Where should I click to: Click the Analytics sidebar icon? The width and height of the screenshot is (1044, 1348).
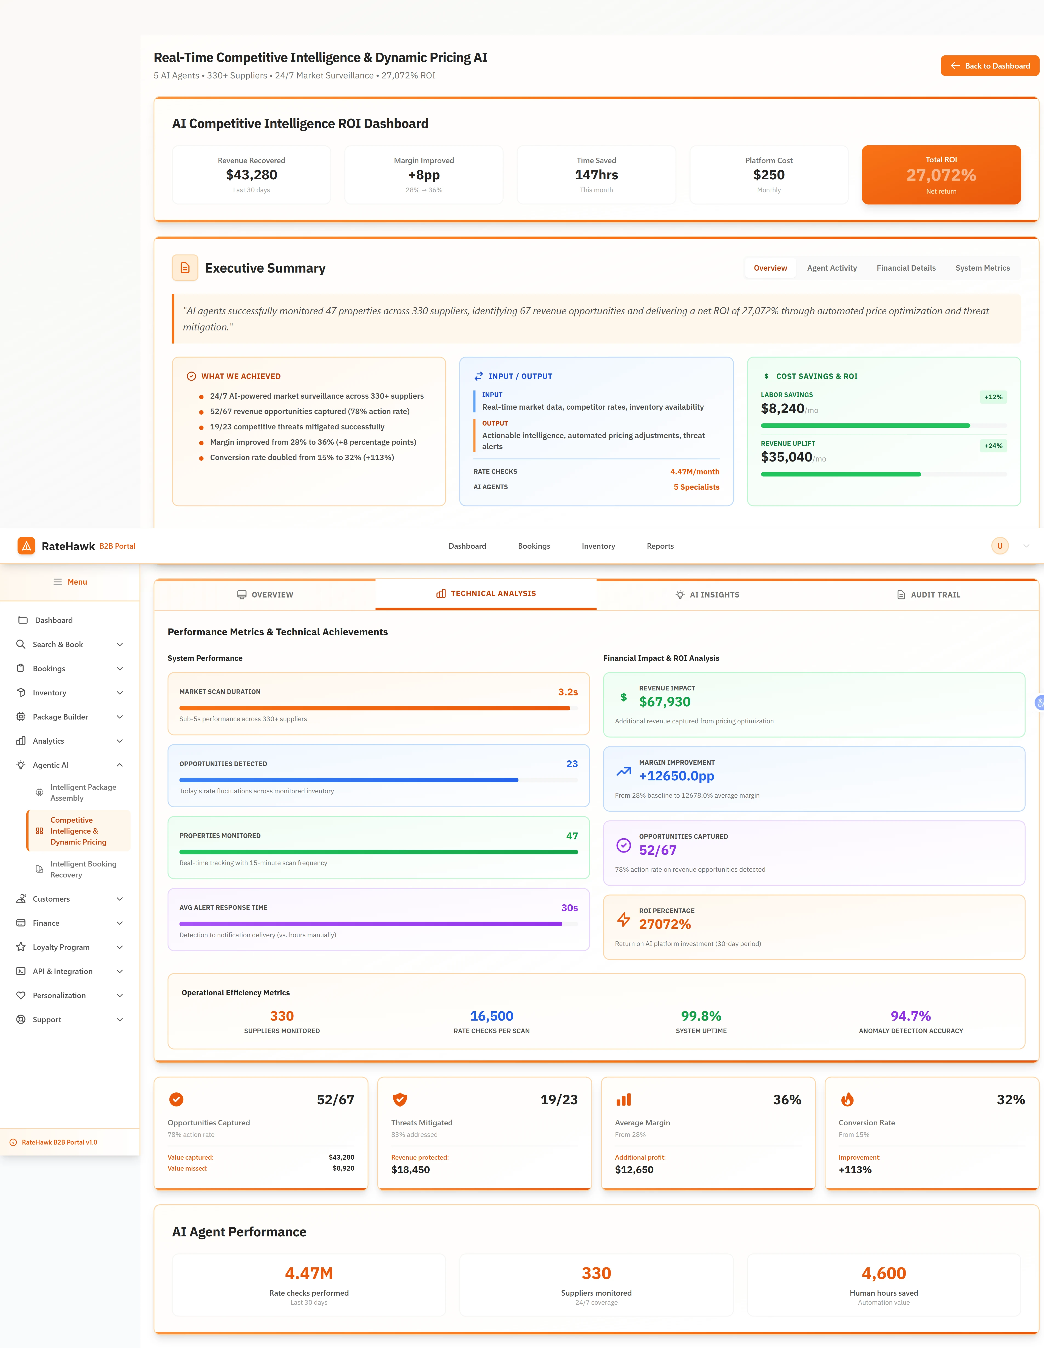21,741
